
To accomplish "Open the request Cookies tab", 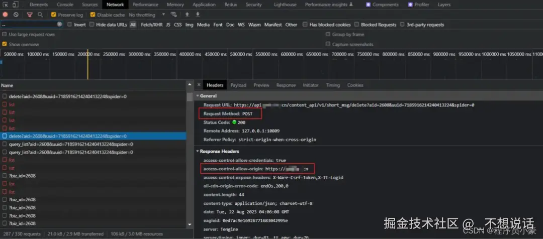I will (355, 85).
